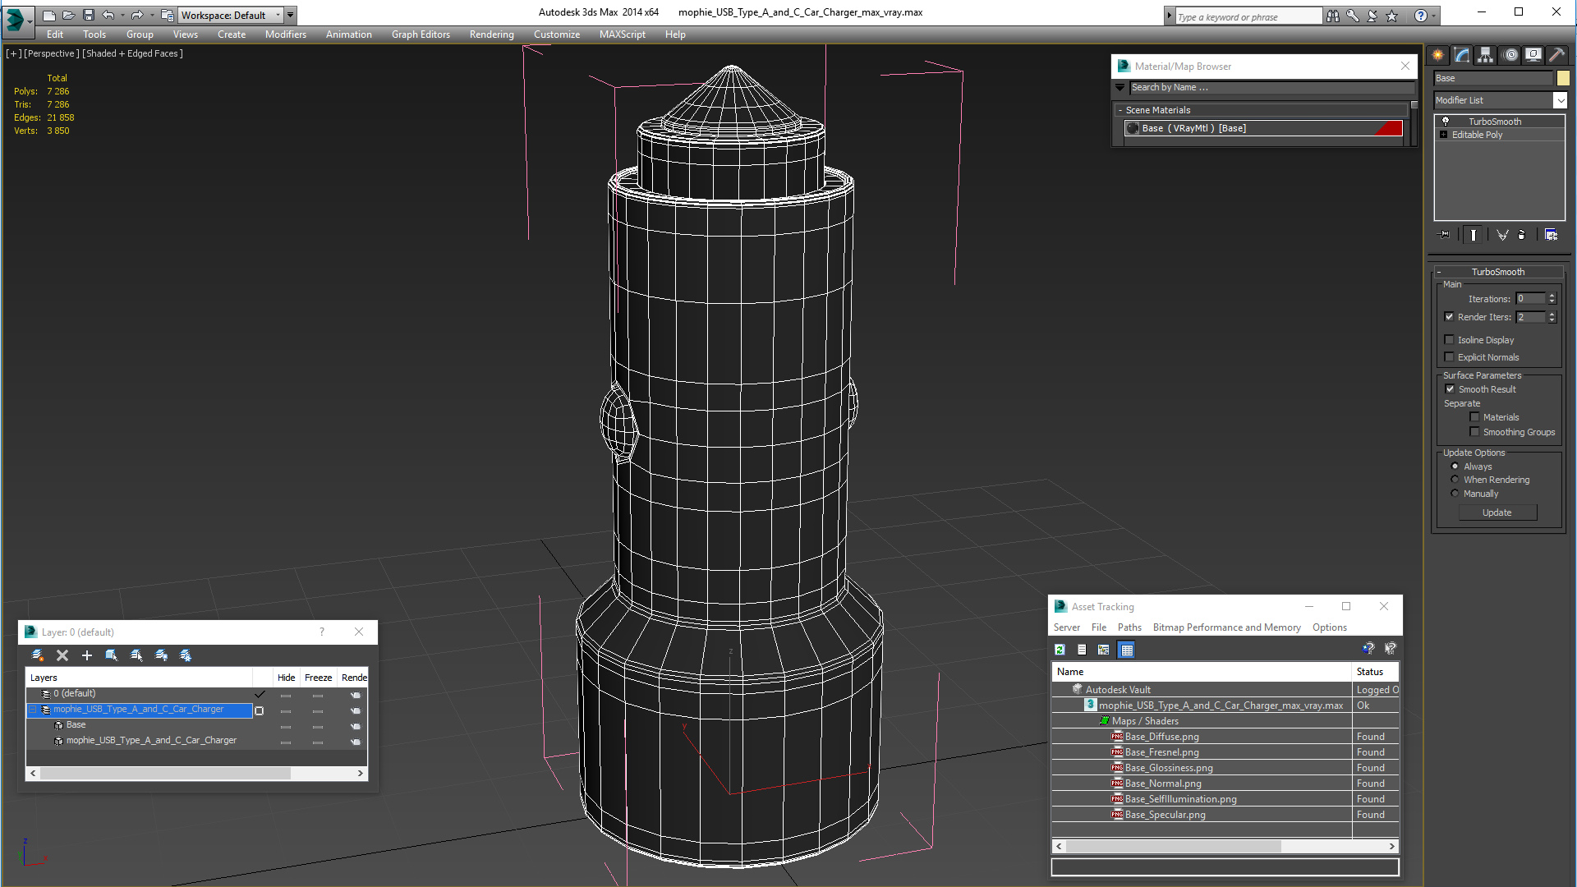Open the Workspace selector dropdown
This screenshot has height=887, width=1577.
click(278, 15)
